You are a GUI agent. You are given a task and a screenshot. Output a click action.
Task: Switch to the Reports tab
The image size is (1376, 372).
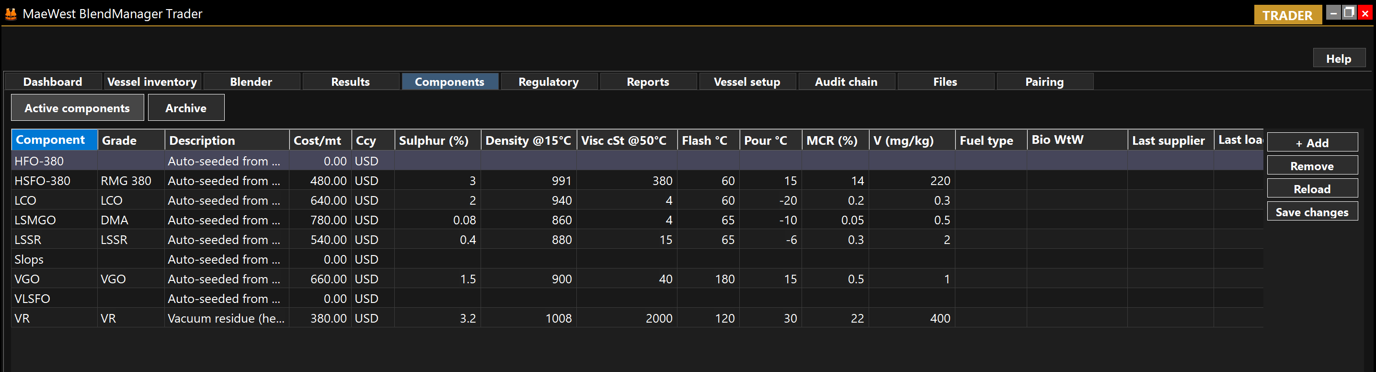click(648, 82)
